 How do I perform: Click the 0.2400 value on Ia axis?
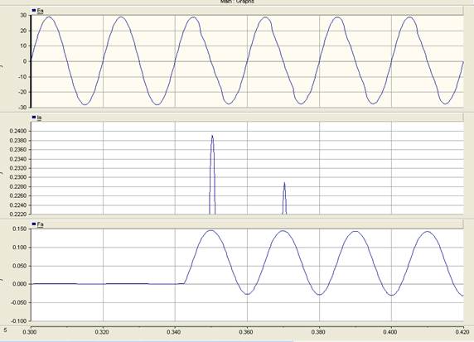click(18, 131)
